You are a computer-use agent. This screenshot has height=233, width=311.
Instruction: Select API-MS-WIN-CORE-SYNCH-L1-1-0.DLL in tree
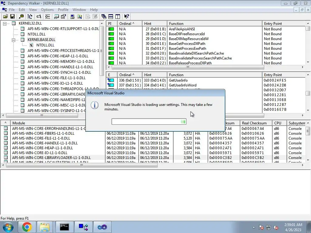tap(59, 72)
